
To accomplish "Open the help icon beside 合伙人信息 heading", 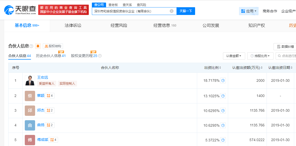I will (x=31, y=46).
